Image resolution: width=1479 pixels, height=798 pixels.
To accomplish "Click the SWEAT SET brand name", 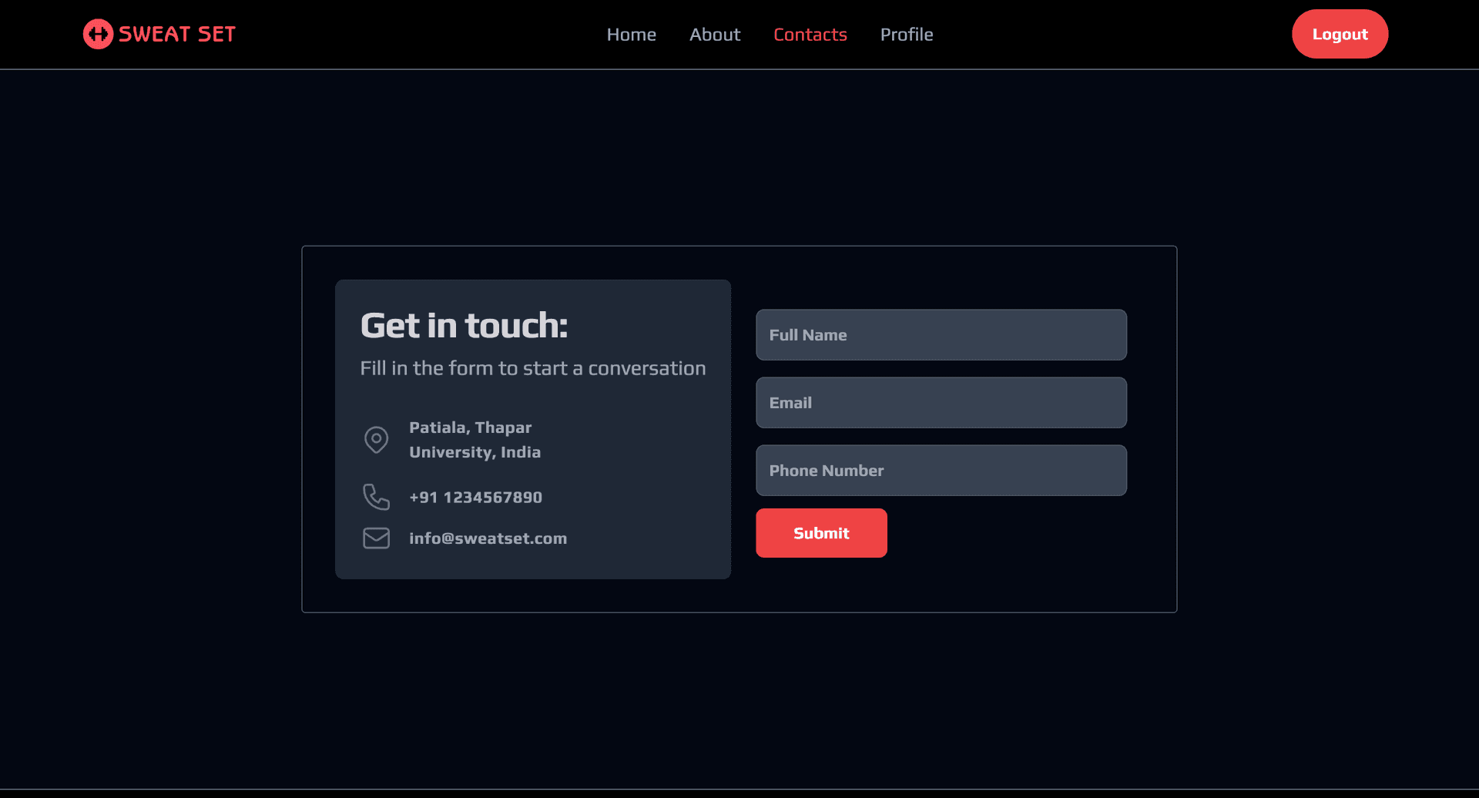I will [x=177, y=34].
